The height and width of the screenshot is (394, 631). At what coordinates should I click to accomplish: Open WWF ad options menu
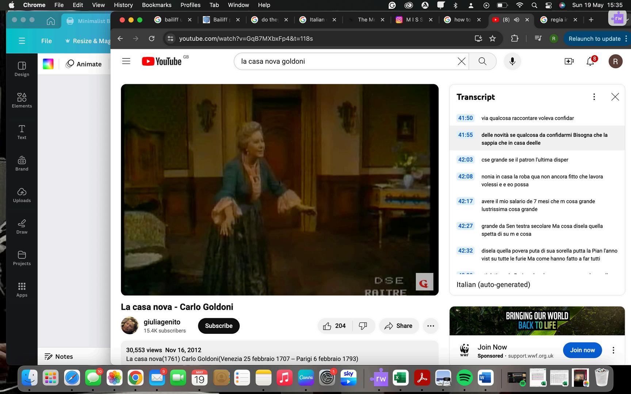(x=613, y=350)
